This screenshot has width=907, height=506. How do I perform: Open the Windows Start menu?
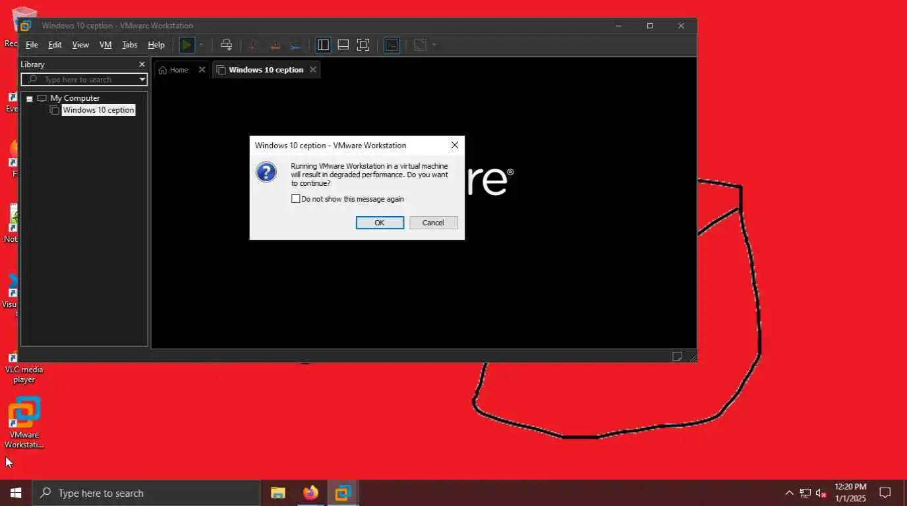pos(16,493)
